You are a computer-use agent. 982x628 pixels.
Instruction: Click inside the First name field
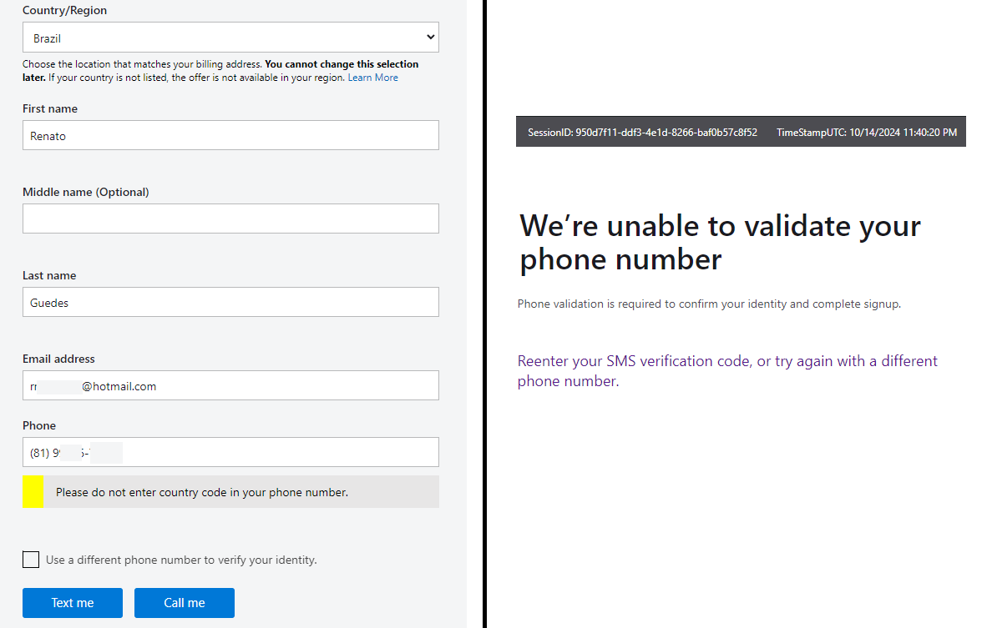pos(230,134)
